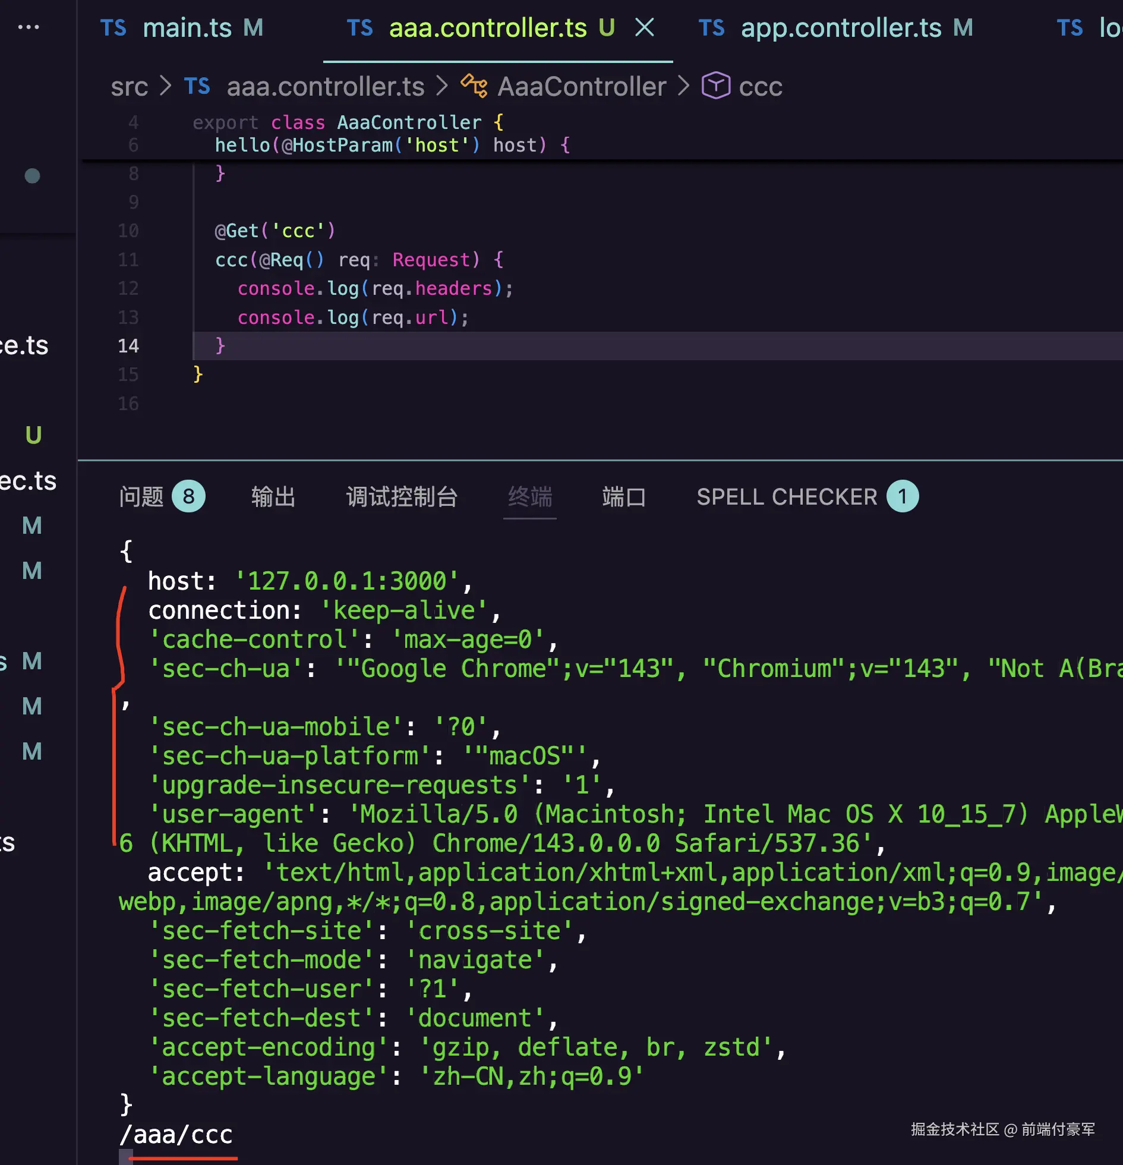Click the console.log(req.headers) line

tap(376, 289)
